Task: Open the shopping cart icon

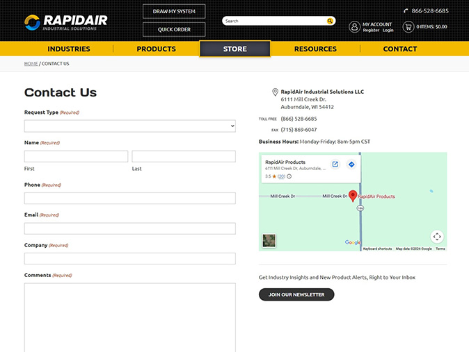Action: 408,27
